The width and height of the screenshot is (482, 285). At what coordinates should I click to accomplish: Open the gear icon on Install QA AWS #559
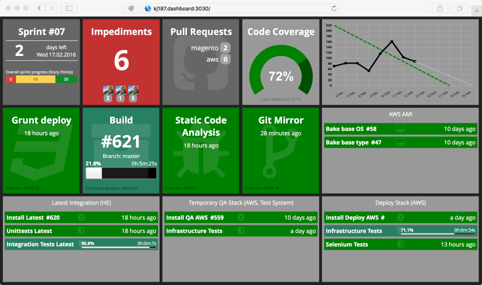pos(241,218)
